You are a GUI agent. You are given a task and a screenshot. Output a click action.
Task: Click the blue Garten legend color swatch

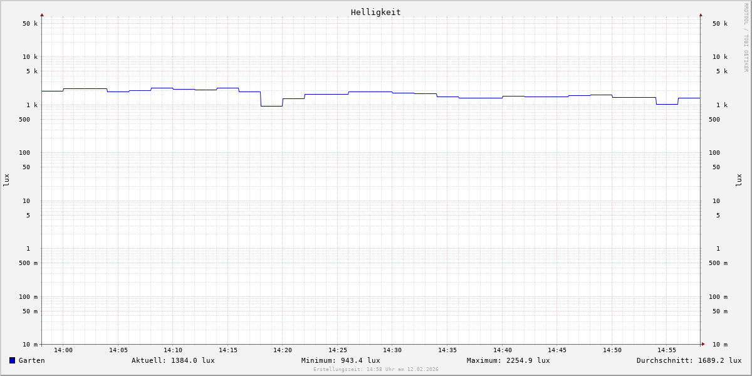click(12, 360)
